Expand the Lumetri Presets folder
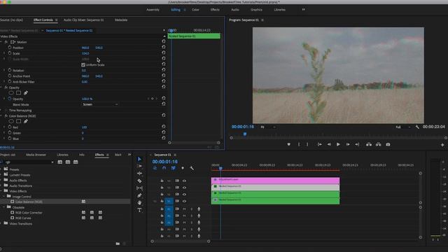 point(1,174)
